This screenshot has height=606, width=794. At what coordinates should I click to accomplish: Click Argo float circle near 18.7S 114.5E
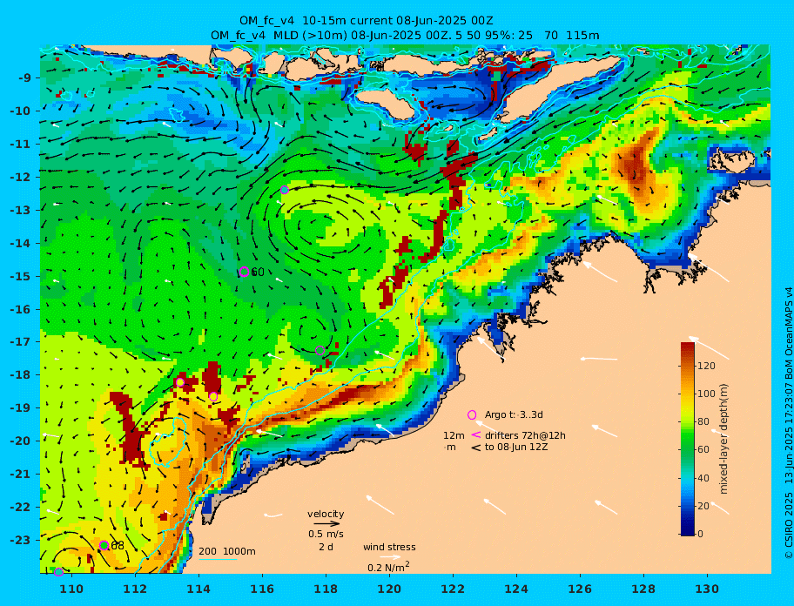(213, 396)
